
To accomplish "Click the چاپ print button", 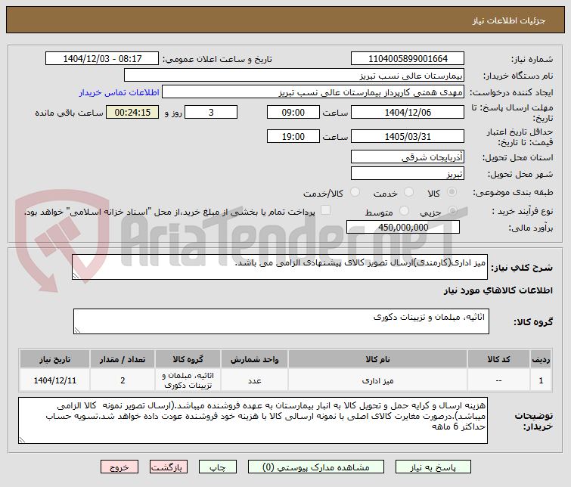I will click(217, 467).
